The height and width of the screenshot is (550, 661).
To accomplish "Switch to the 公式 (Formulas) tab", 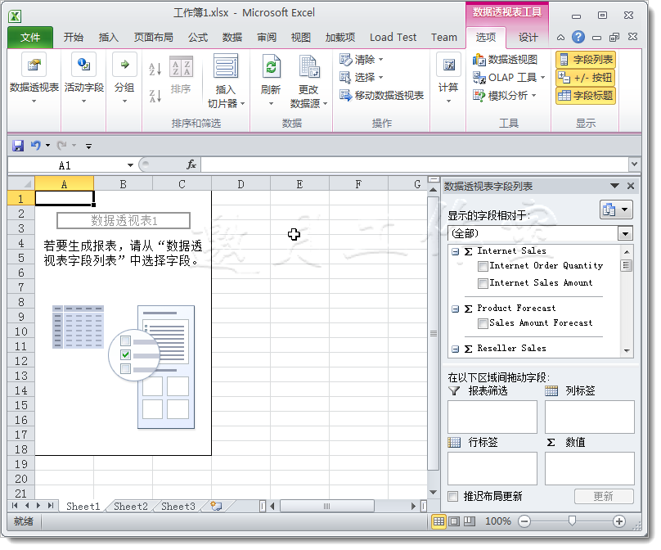I will pos(198,38).
